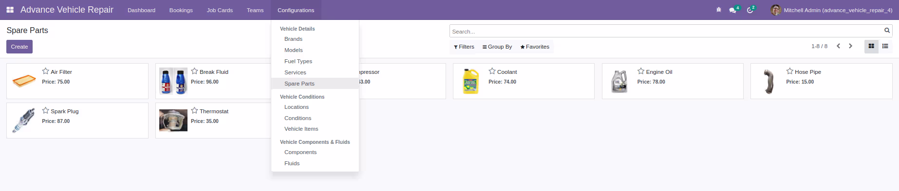Toggle favorite star on Break Fluid
Viewport: 899px width, 191px height.
(x=194, y=71)
